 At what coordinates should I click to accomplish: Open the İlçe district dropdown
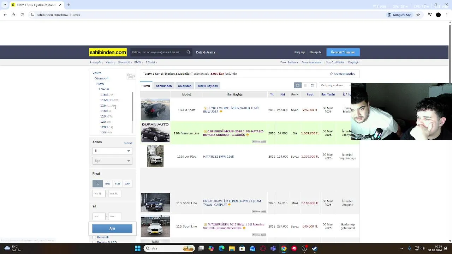(112, 161)
